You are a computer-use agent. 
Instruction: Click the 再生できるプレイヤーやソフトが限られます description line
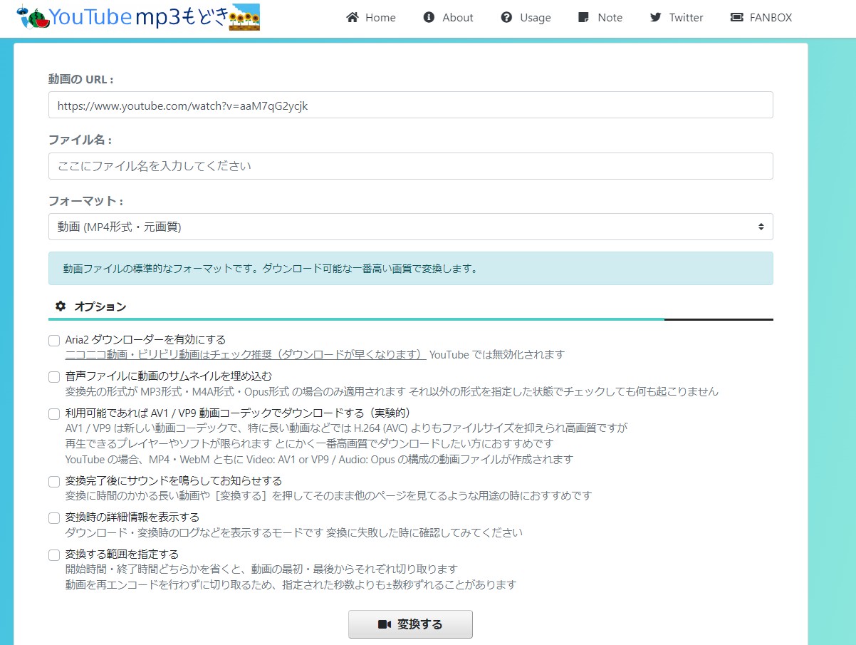309,444
